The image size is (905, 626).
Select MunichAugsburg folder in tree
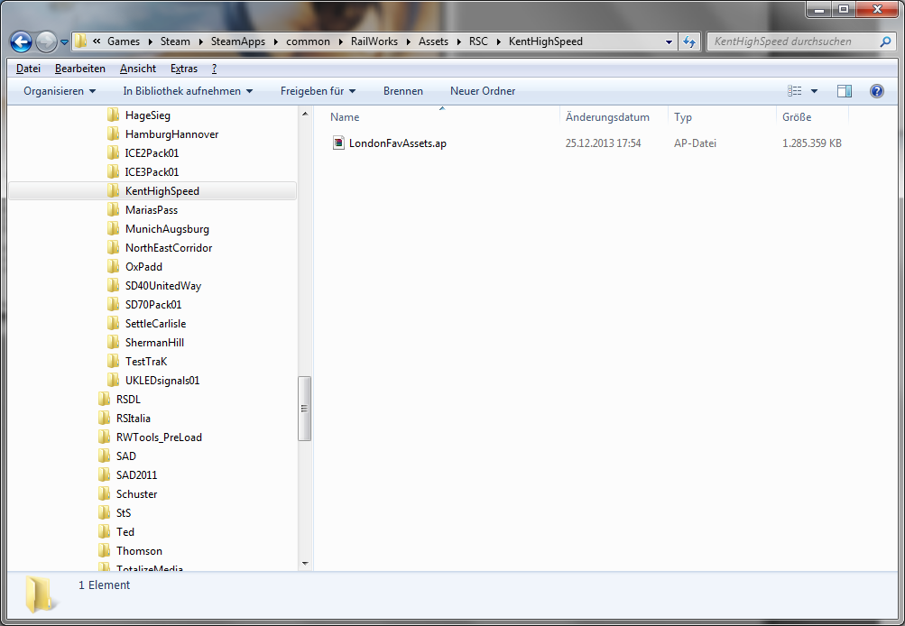(x=168, y=229)
